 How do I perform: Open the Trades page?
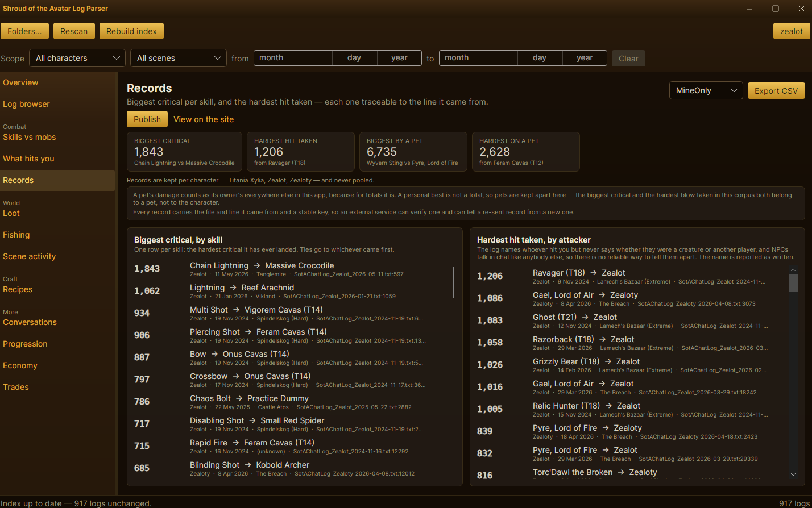coord(57,387)
